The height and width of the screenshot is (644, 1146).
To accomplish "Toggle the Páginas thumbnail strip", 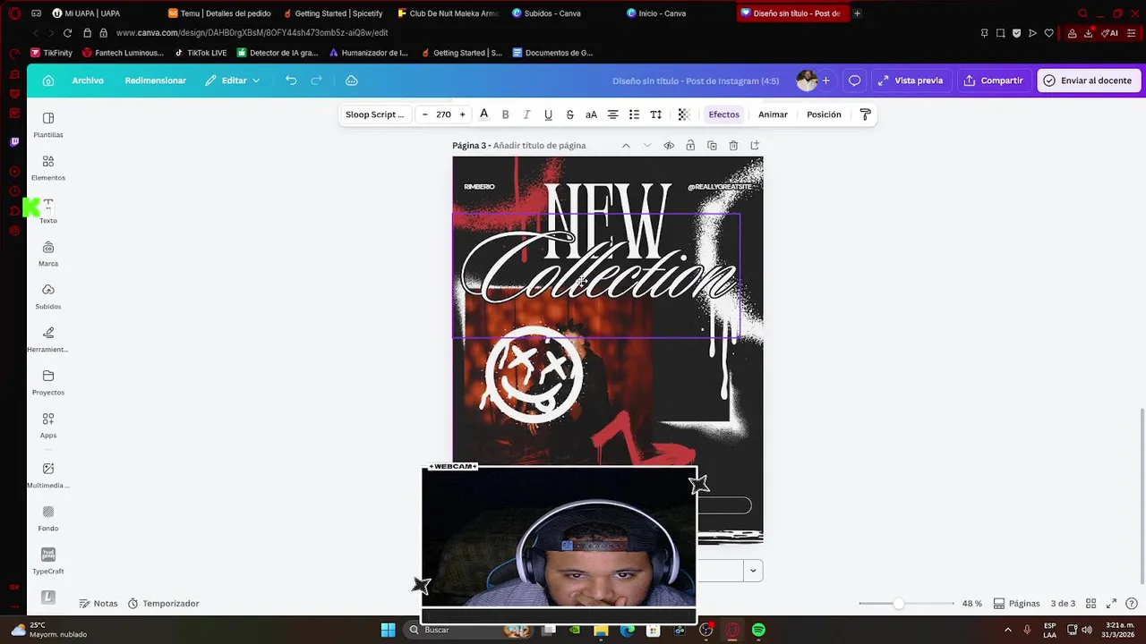I will pyautogui.click(x=1017, y=604).
